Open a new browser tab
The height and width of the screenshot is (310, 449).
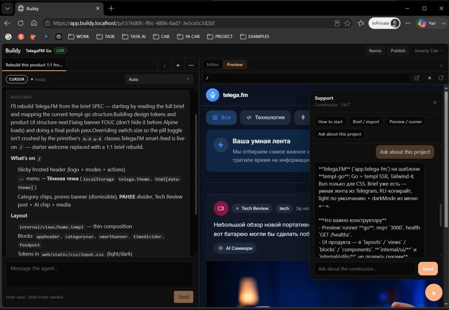point(111,8)
